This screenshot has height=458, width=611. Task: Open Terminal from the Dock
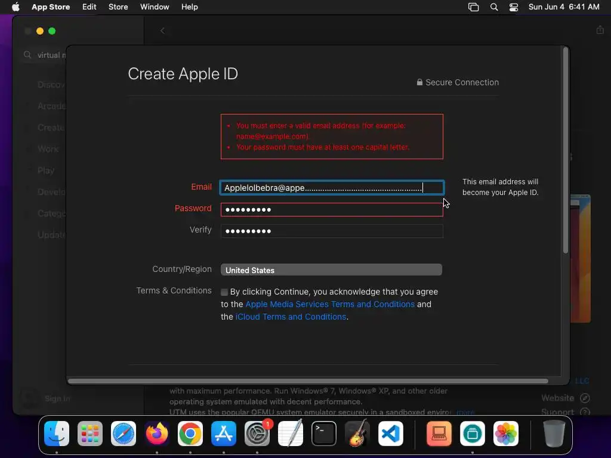tap(324, 434)
